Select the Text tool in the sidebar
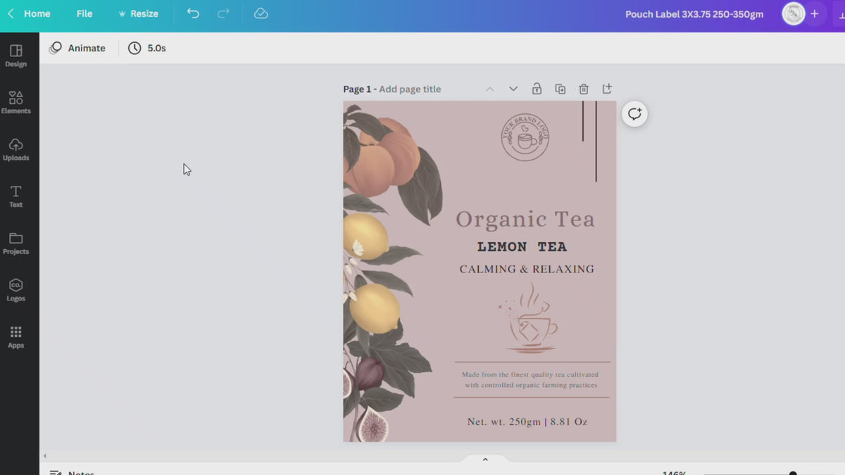The width and height of the screenshot is (845, 475). pos(15,196)
